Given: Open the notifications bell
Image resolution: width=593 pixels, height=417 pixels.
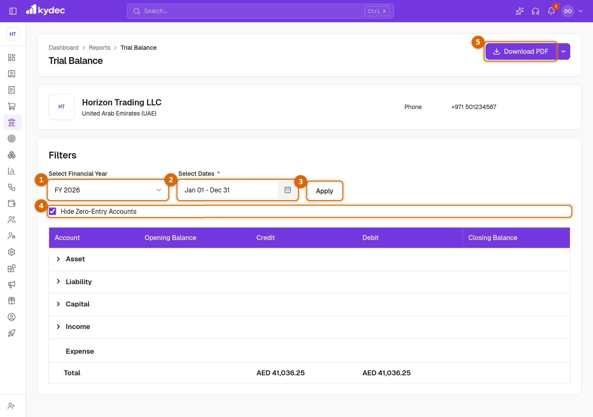Looking at the screenshot, I should coord(551,11).
